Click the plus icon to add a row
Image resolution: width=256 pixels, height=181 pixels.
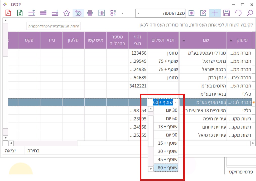tap(215, 13)
